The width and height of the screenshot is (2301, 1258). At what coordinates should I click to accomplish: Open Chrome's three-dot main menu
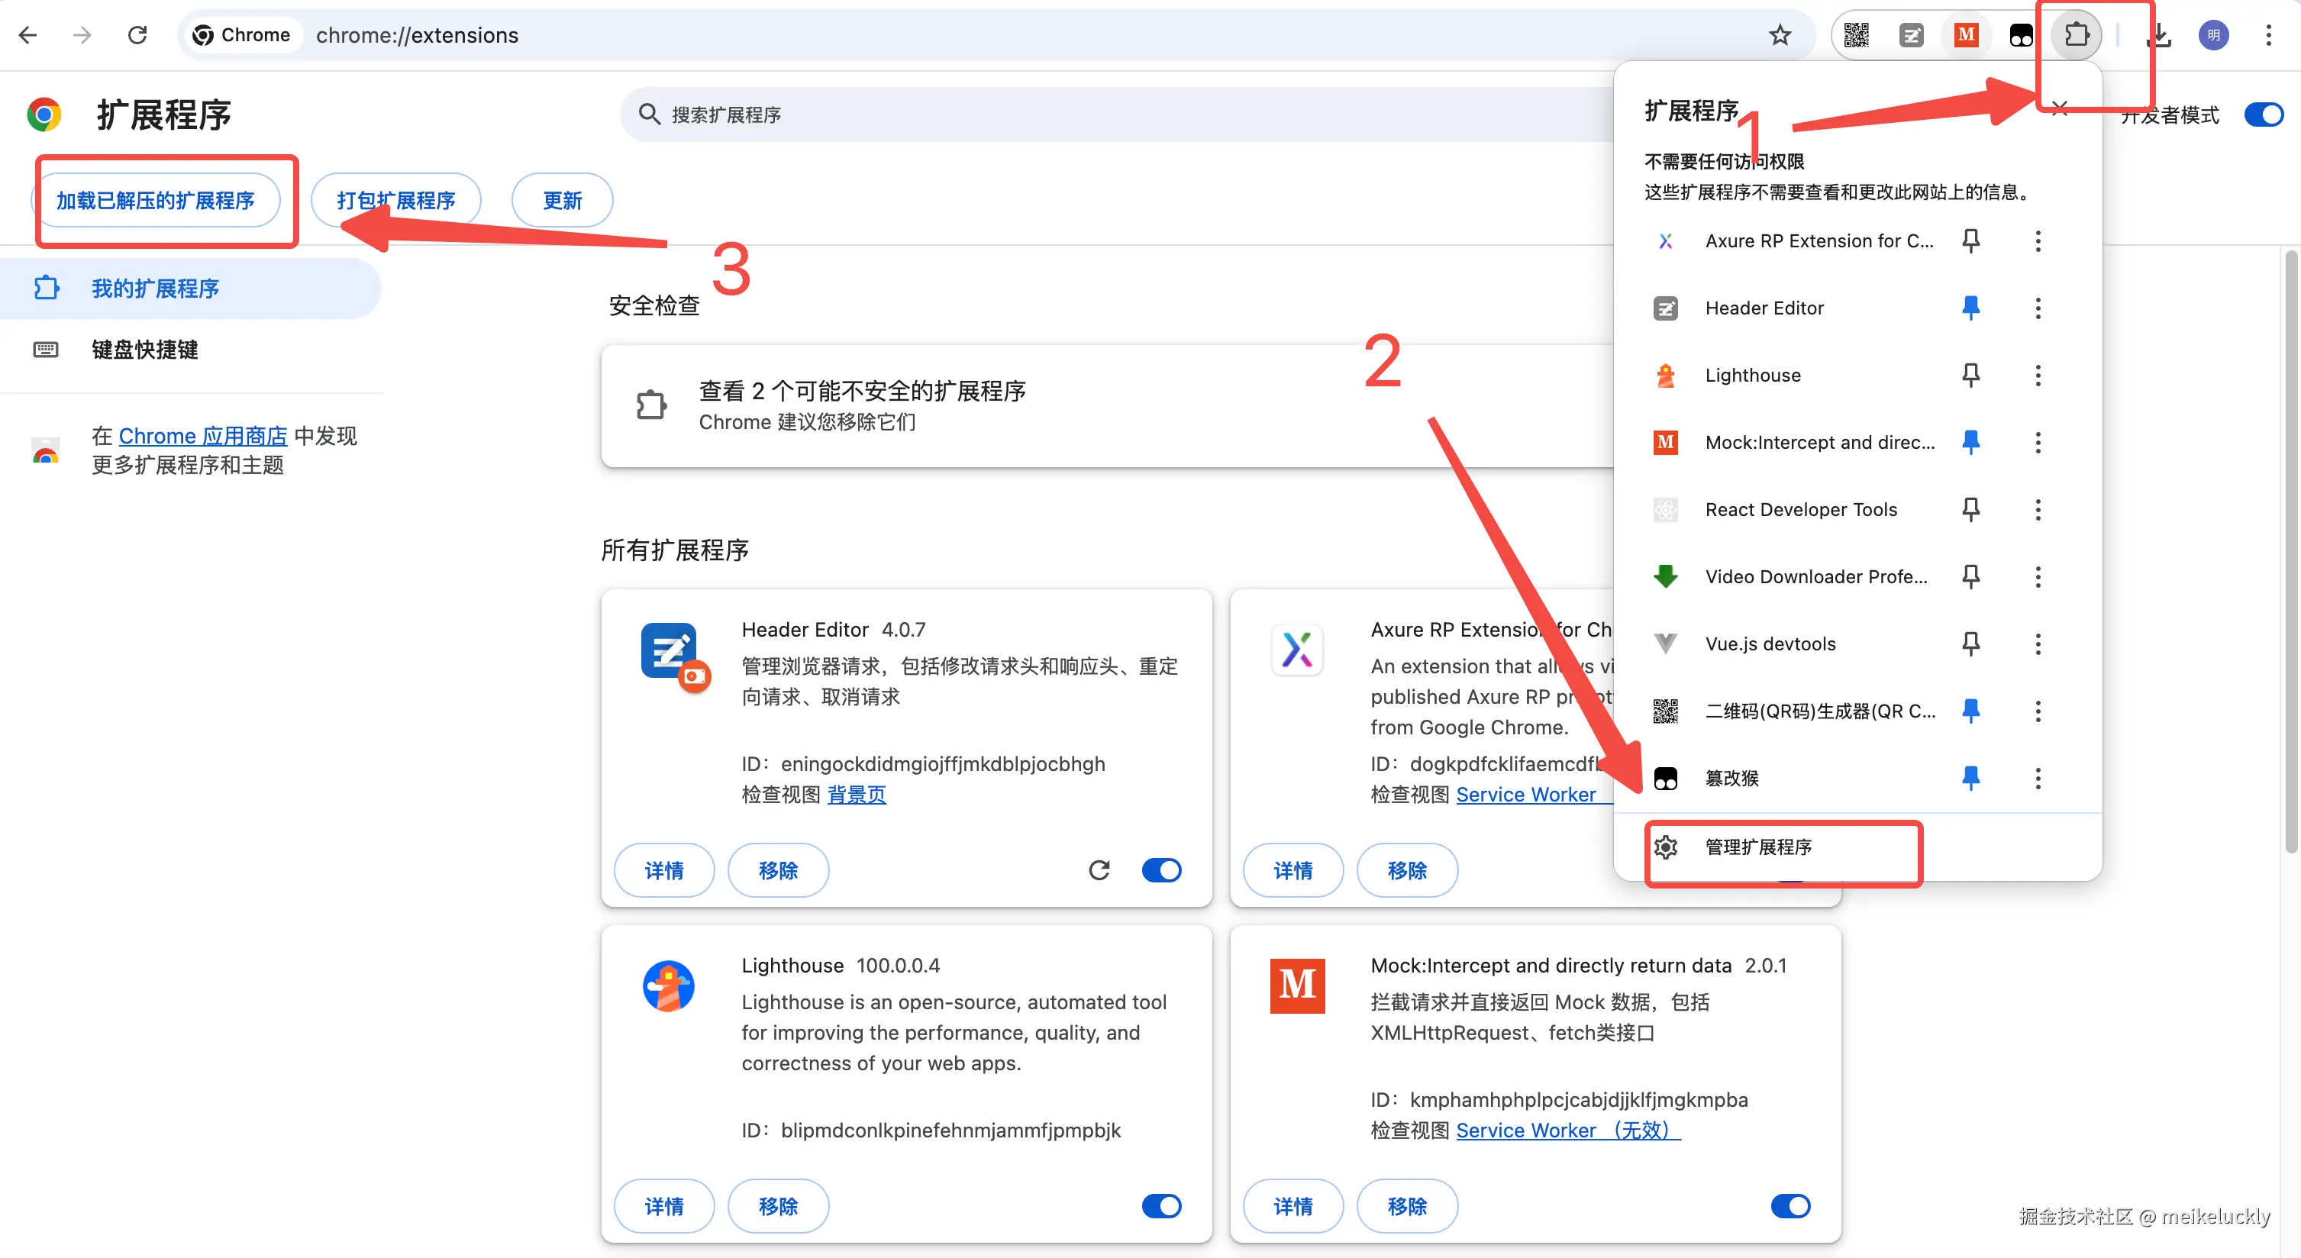(x=2268, y=35)
